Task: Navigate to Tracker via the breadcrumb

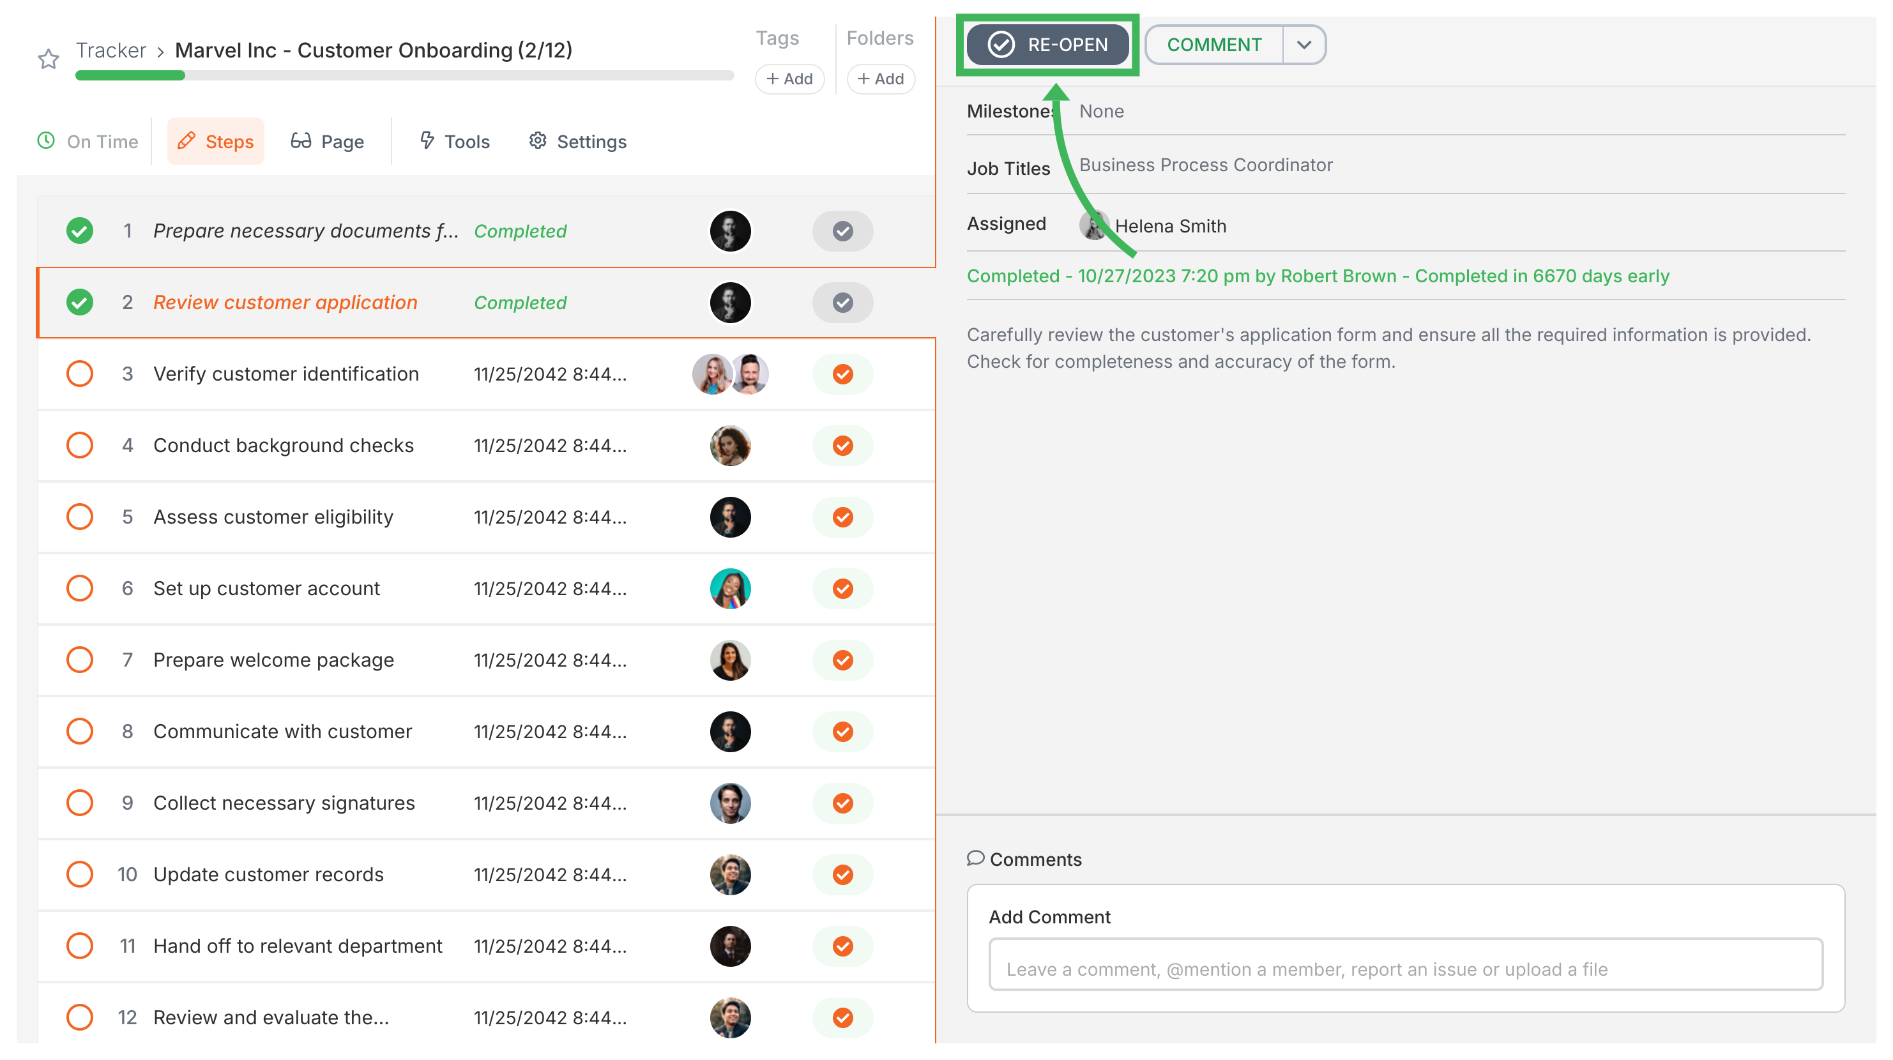Action: tap(111, 49)
